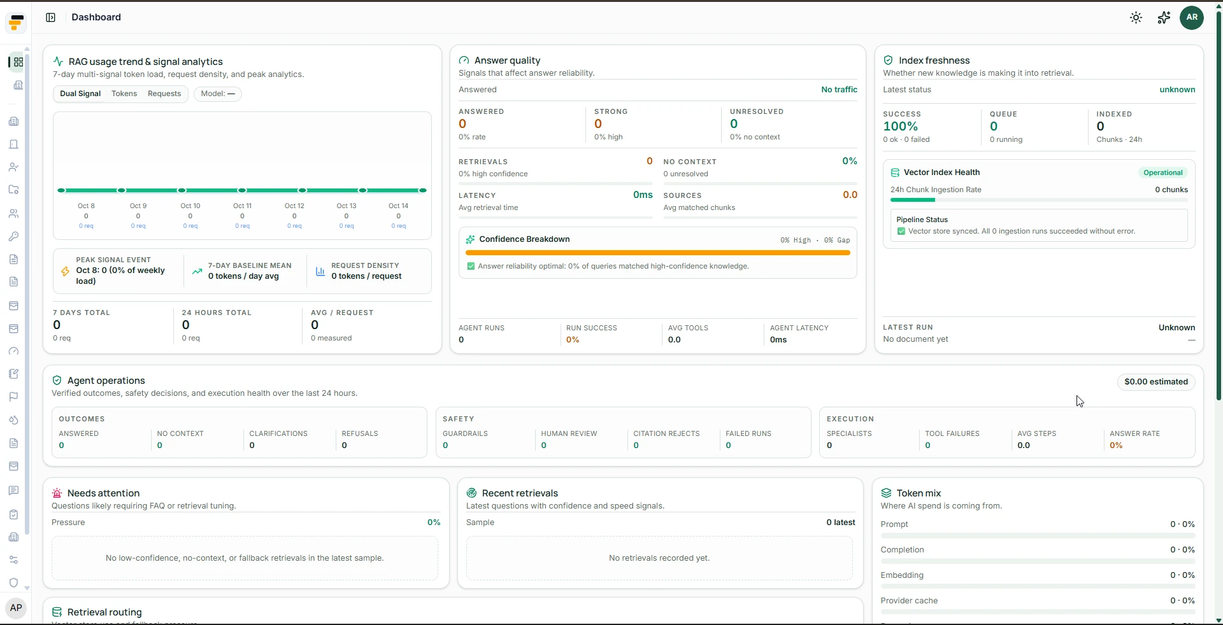Click the "0ms" latency value
The height and width of the screenshot is (625, 1223).
point(643,195)
